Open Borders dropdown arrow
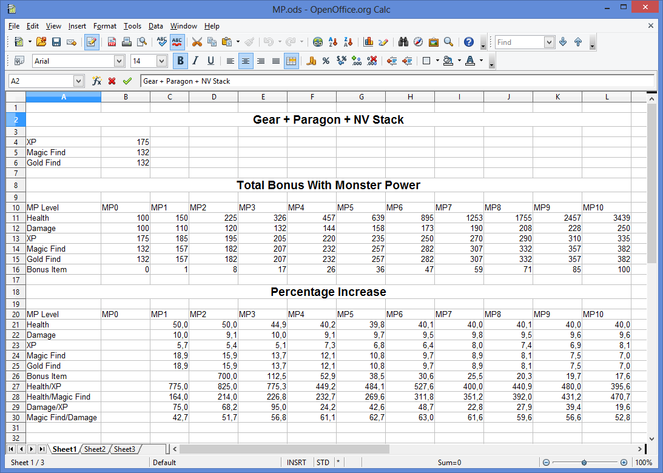Screen dimensions: 663x473 437,61
